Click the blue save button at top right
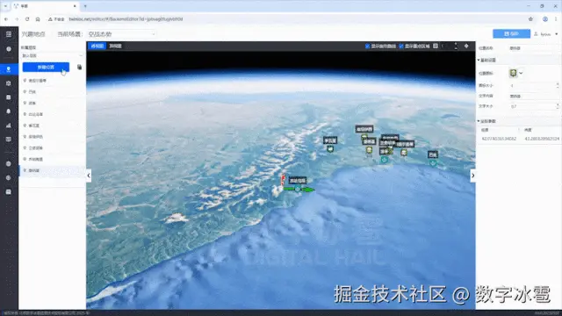 [511, 33]
